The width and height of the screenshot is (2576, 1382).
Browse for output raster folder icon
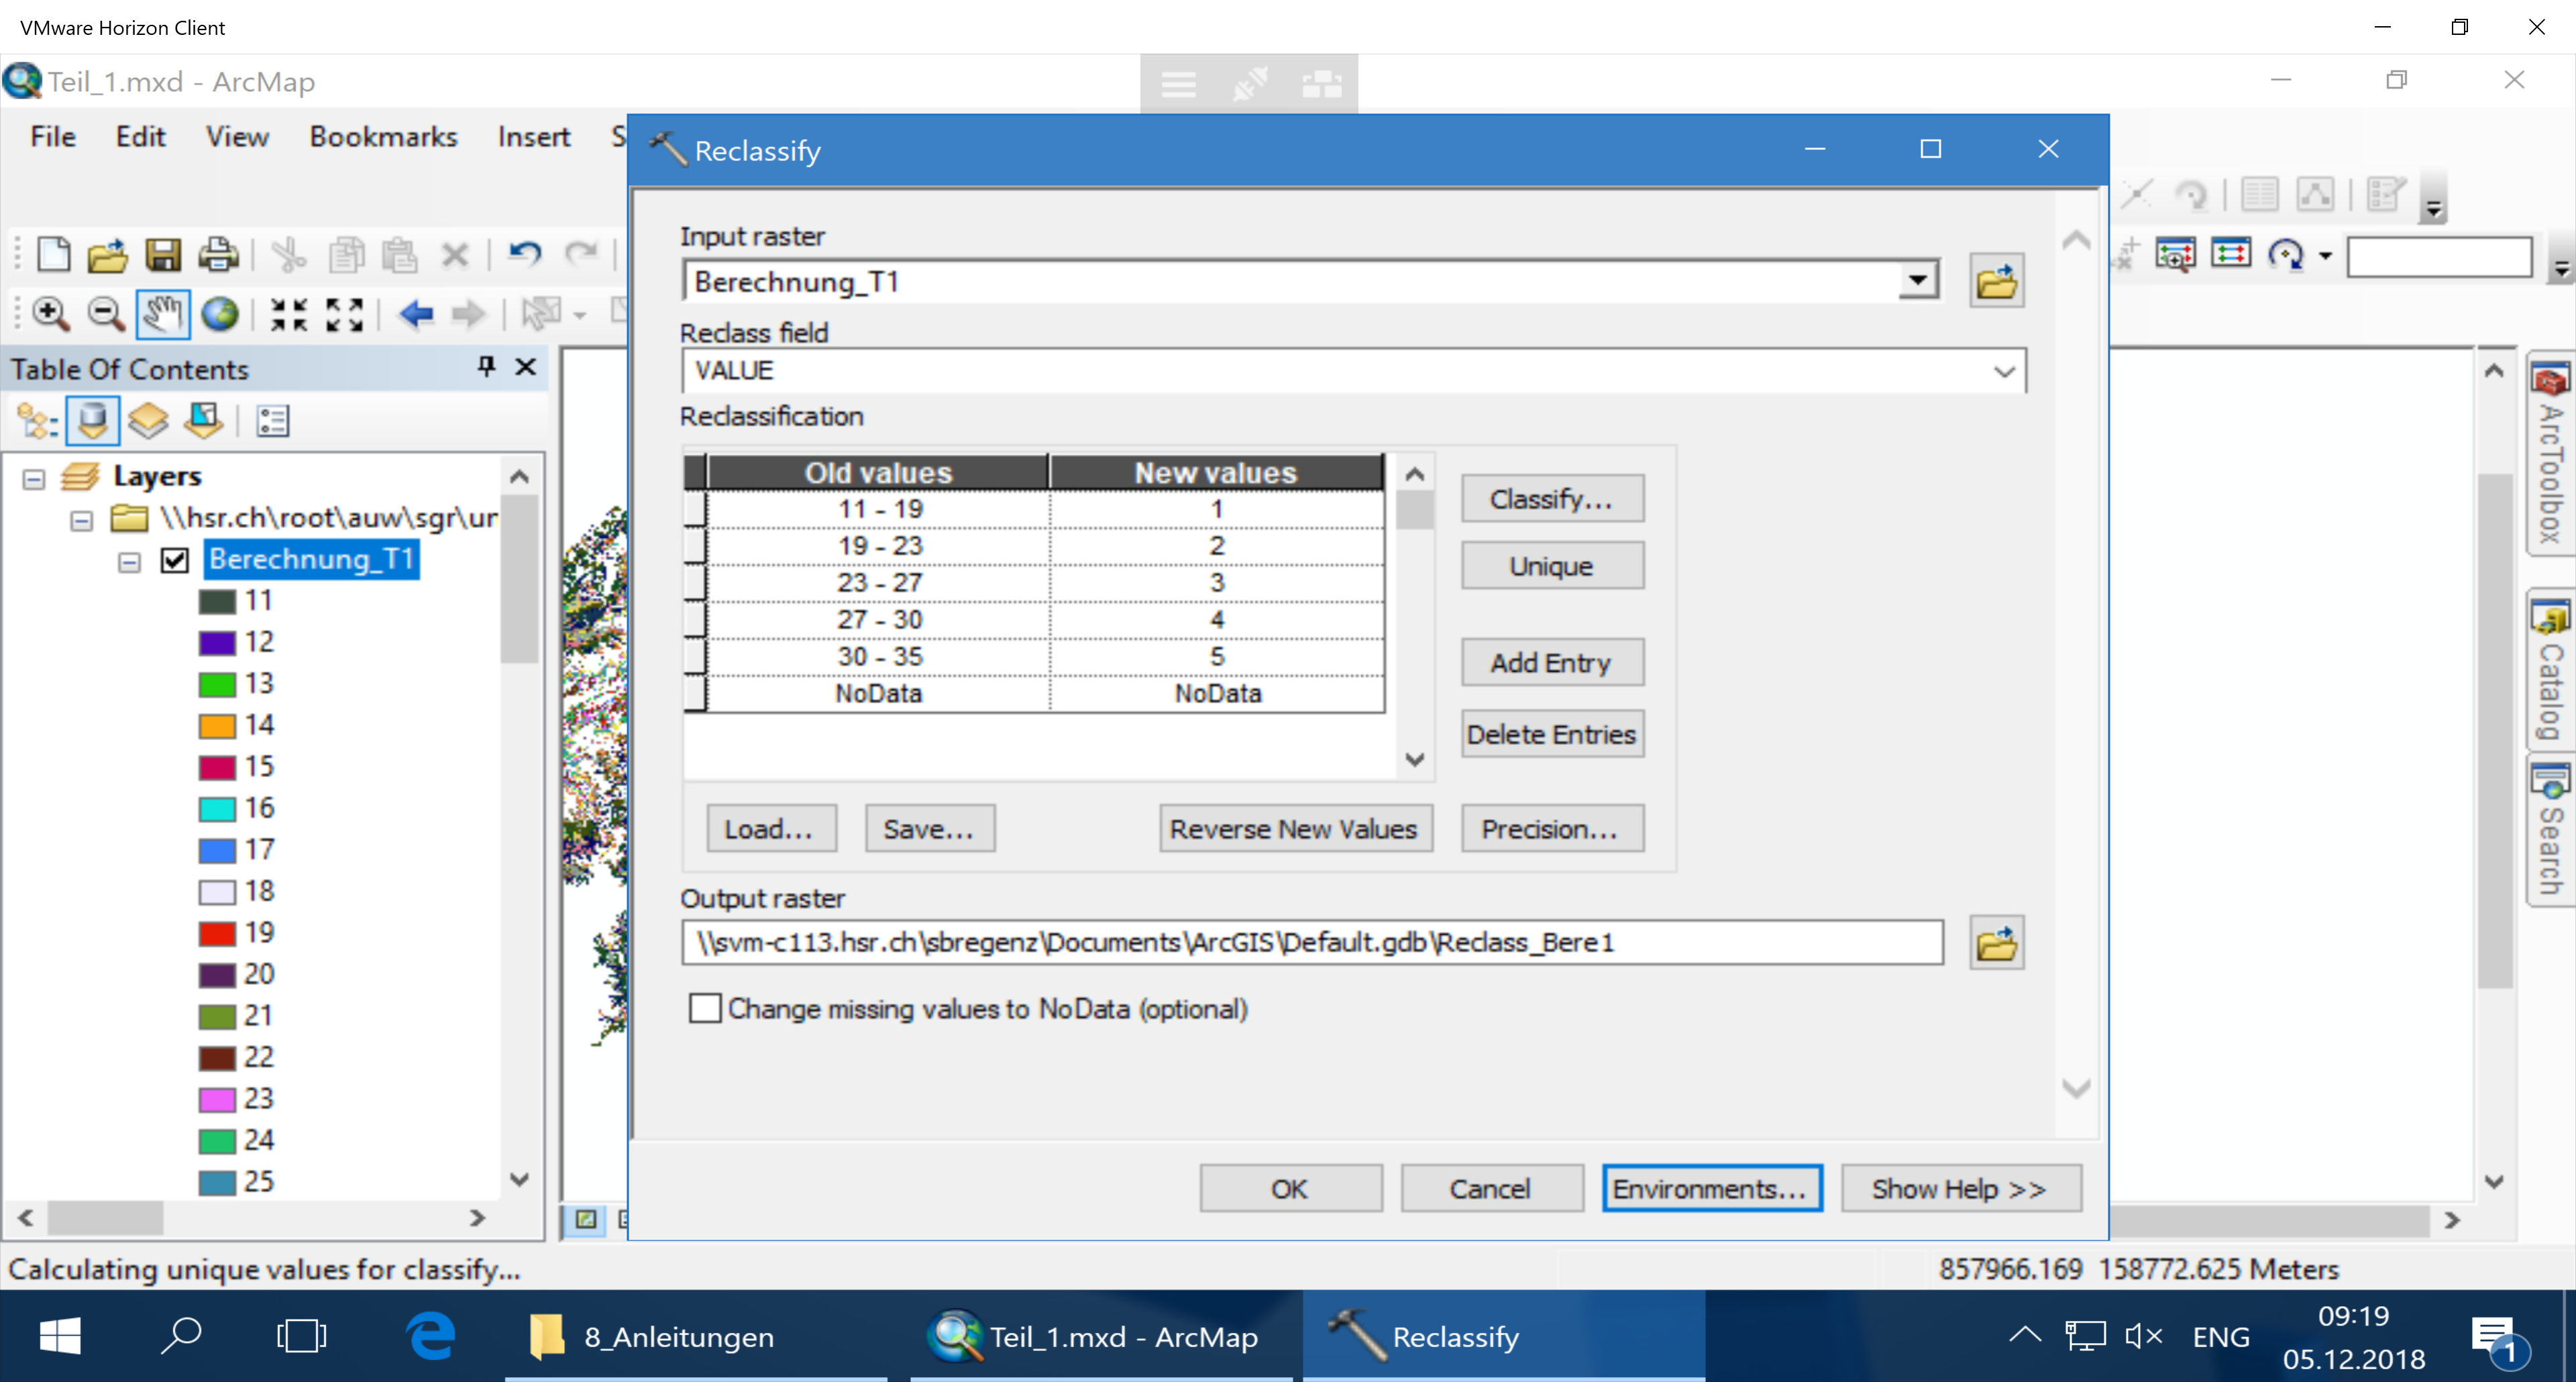[1996, 943]
